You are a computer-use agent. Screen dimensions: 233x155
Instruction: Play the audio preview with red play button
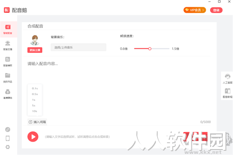click(x=33, y=136)
